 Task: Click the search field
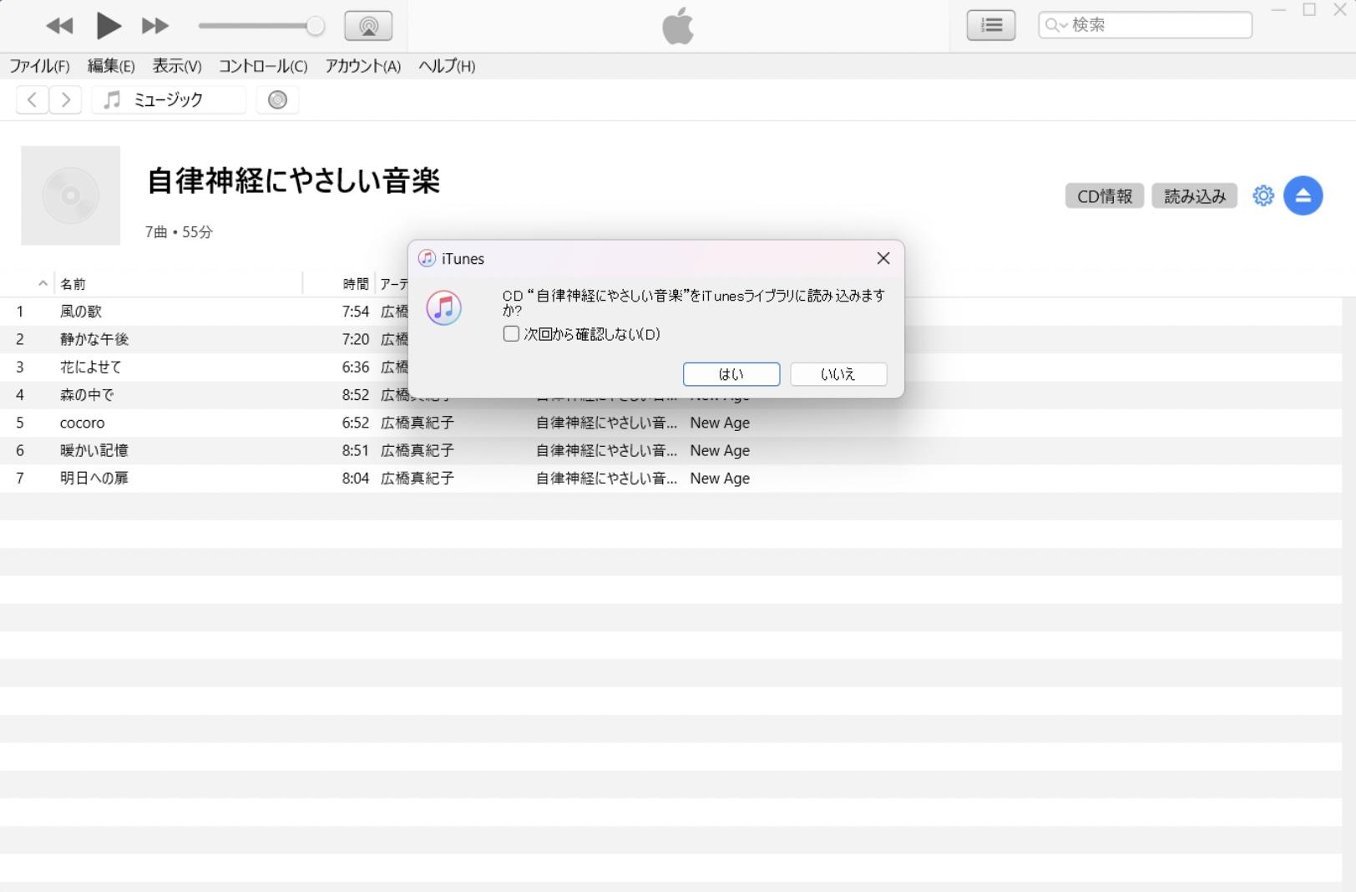[1145, 25]
